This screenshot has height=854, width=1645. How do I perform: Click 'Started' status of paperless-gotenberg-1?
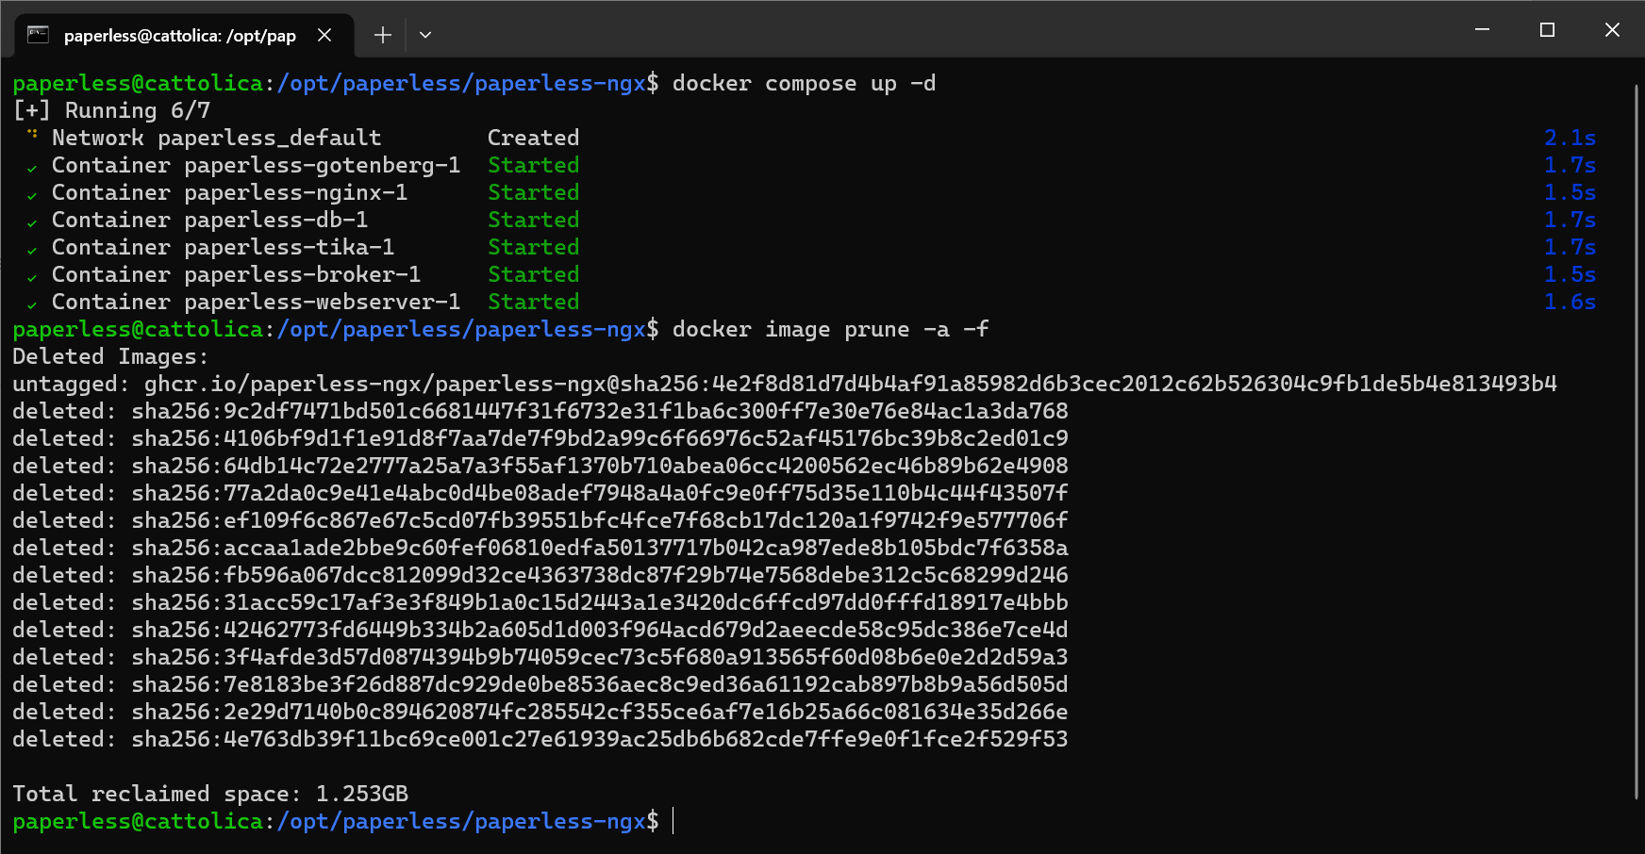coord(533,165)
